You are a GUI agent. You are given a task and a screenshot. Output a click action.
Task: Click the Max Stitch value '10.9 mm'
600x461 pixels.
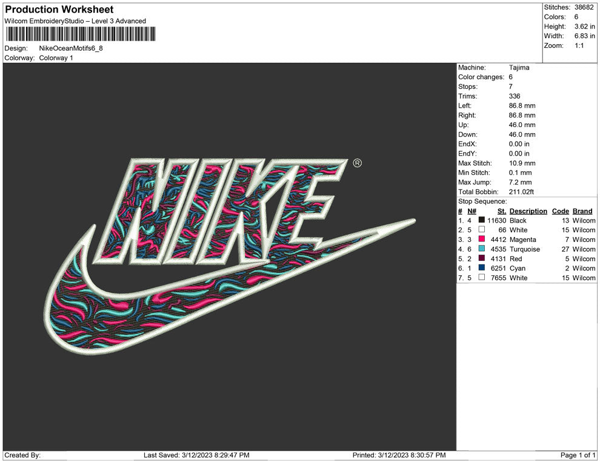[522, 163]
